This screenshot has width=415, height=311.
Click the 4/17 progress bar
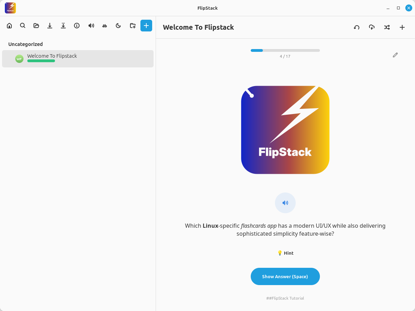285,50
